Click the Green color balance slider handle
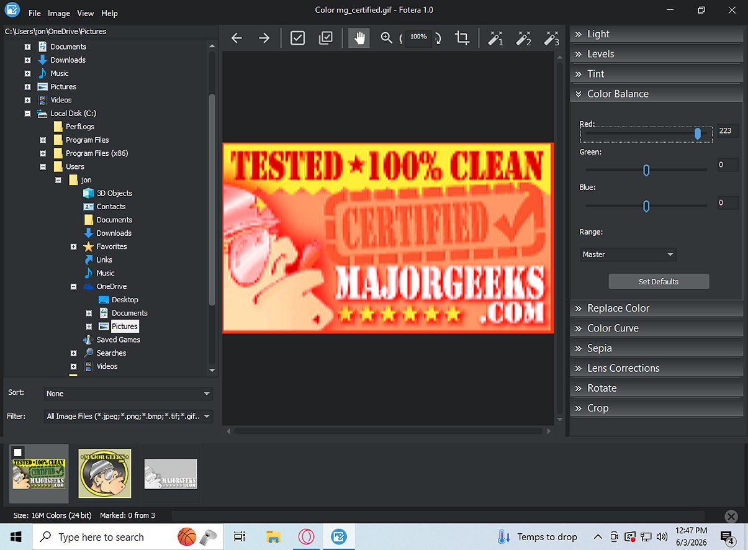 pyautogui.click(x=646, y=170)
